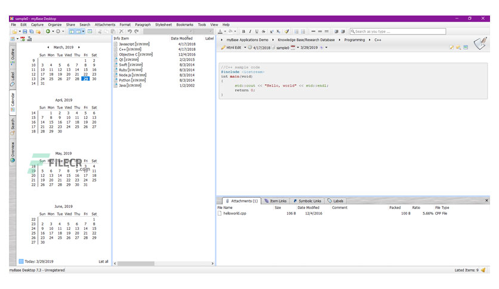499x289 pixels.
Task: Toggle the single pane view button
Action: [90, 32]
